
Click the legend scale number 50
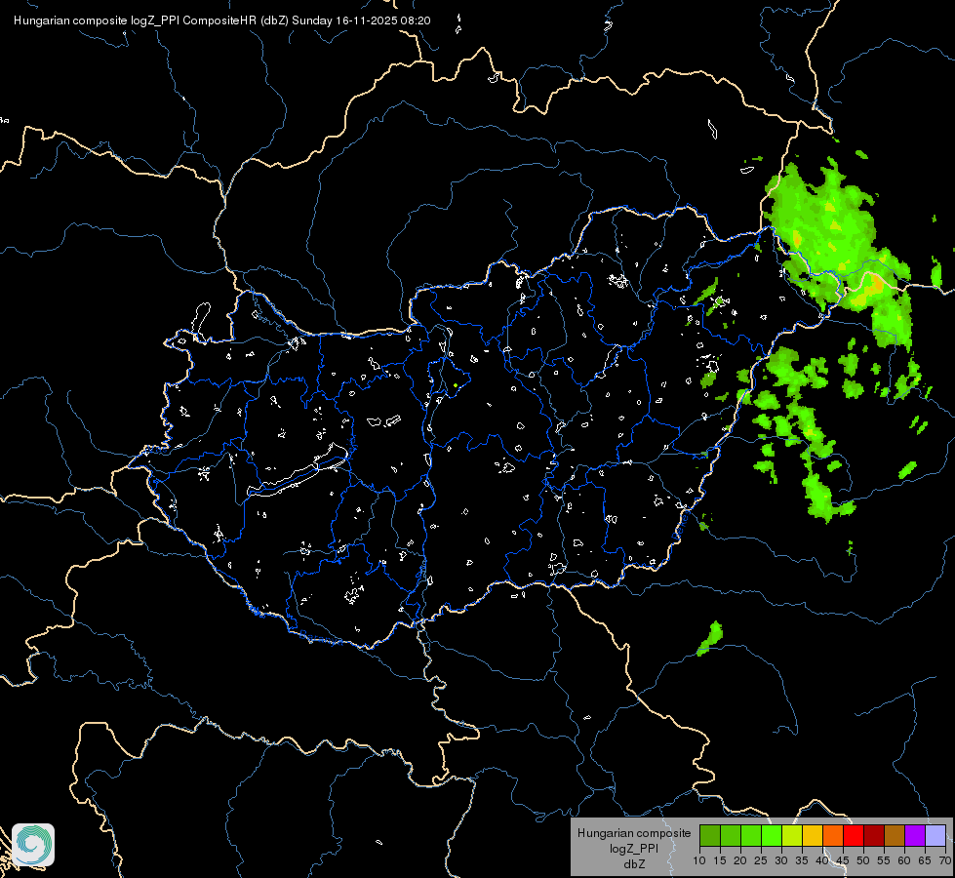(x=863, y=861)
